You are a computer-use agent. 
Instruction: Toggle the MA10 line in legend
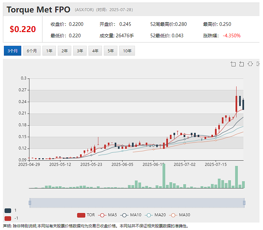[131, 215]
